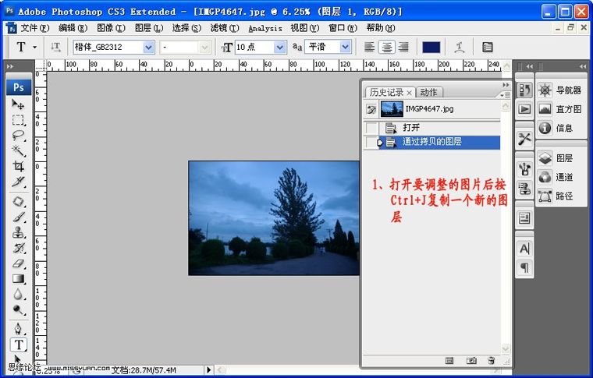The width and height of the screenshot is (593, 378).
Task: Select the History Brush tool
Action: 18,248
